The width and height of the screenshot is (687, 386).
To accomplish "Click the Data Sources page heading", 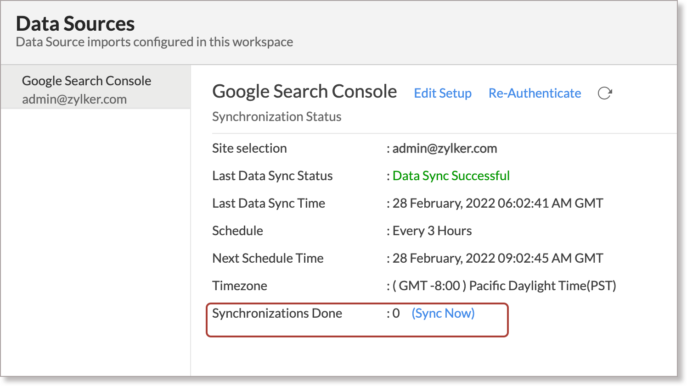I will pos(75,23).
